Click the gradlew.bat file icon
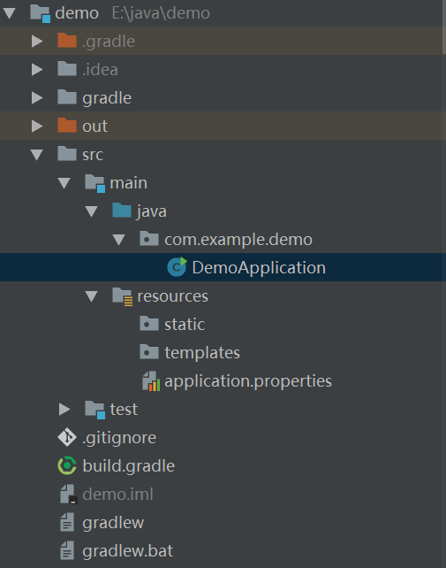The height and width of the screenshot is (568, 446). coord(67,550)
